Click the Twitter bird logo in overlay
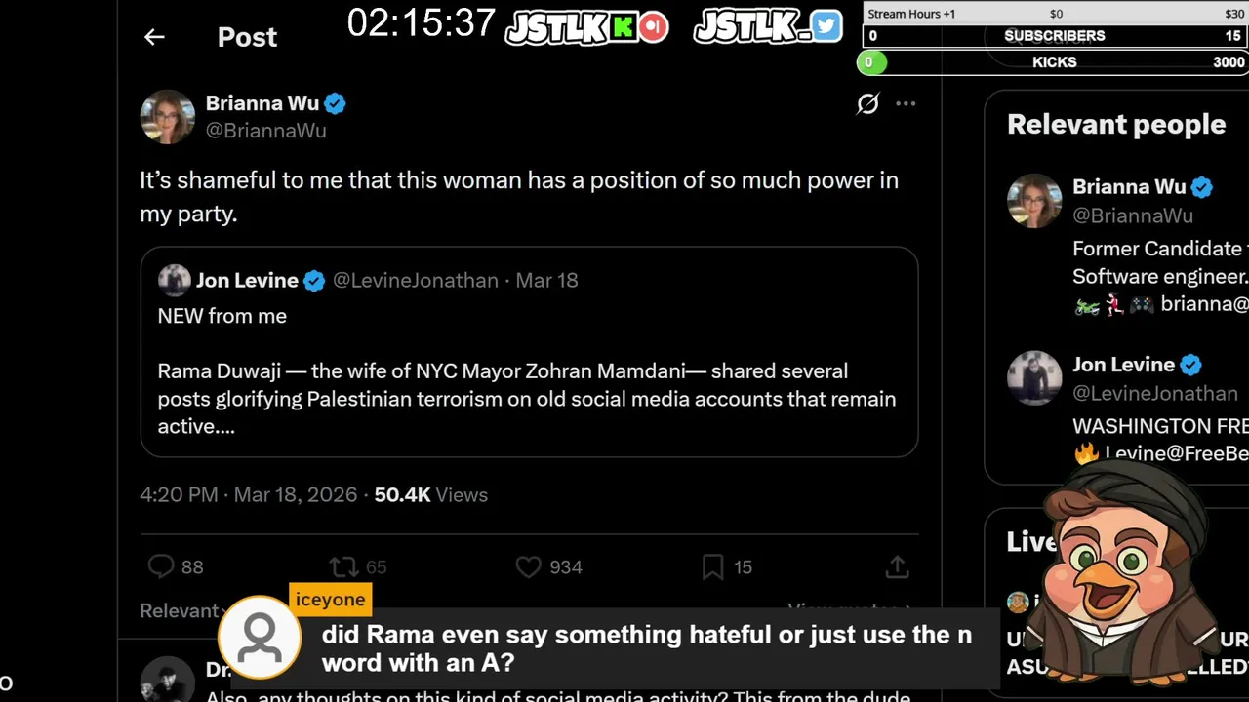Viewport: 1249px width, 702px height. click(826, 26)
